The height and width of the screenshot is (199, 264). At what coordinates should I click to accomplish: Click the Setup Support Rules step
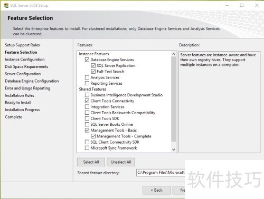[22, 45]
